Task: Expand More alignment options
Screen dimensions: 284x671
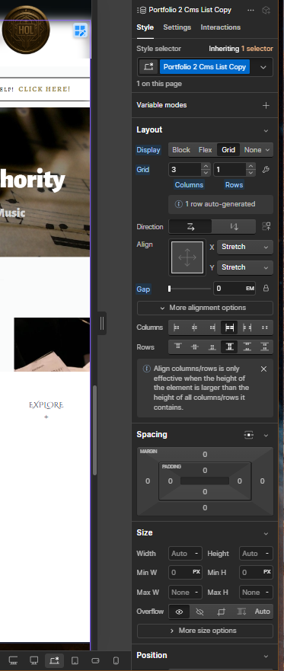Action: tap(205, 308)
